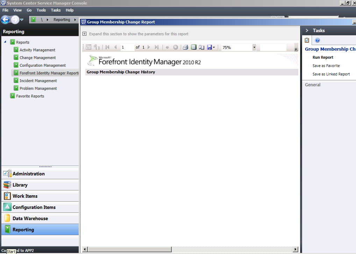Toggle the document map icon
356x254 pixels.
pyautogui.click(x=97, y=47)
